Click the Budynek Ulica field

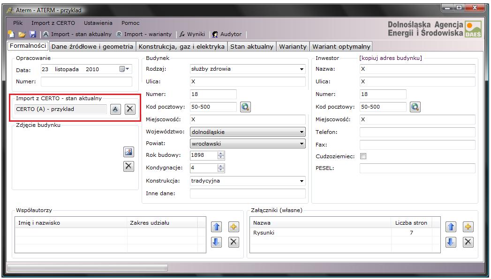point(248,81)
